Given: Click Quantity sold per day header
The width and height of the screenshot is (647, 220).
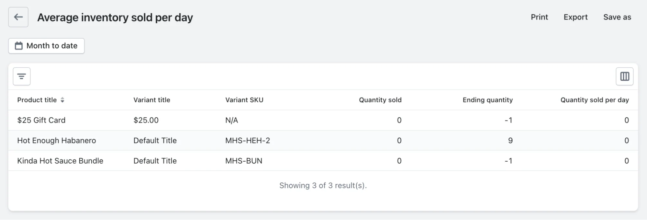Looking at the screenshot, I should [594, 100].
